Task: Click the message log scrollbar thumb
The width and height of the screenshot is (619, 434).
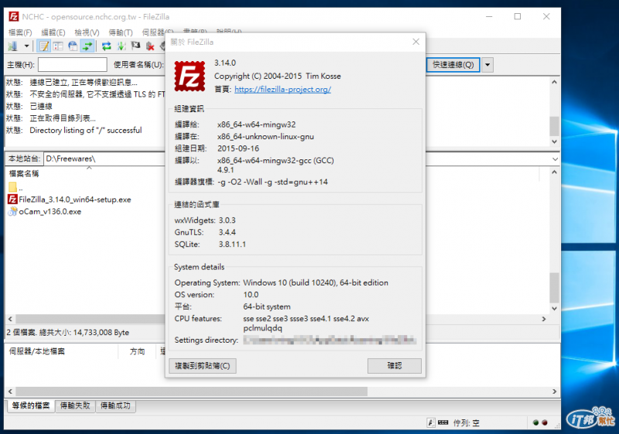Action: point(554,126)
